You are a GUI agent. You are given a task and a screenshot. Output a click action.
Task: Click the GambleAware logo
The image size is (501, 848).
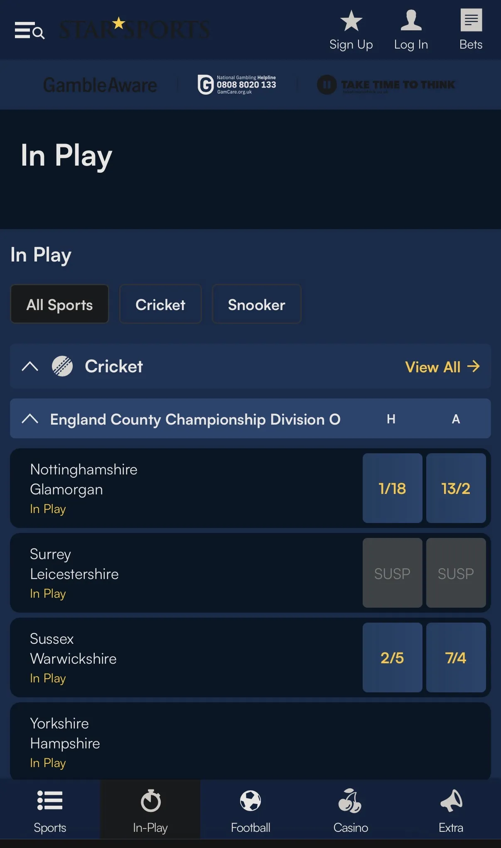point(100,84)
